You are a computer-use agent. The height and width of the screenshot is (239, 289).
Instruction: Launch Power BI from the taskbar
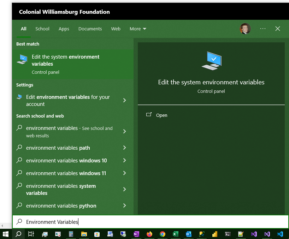(215, 234)
